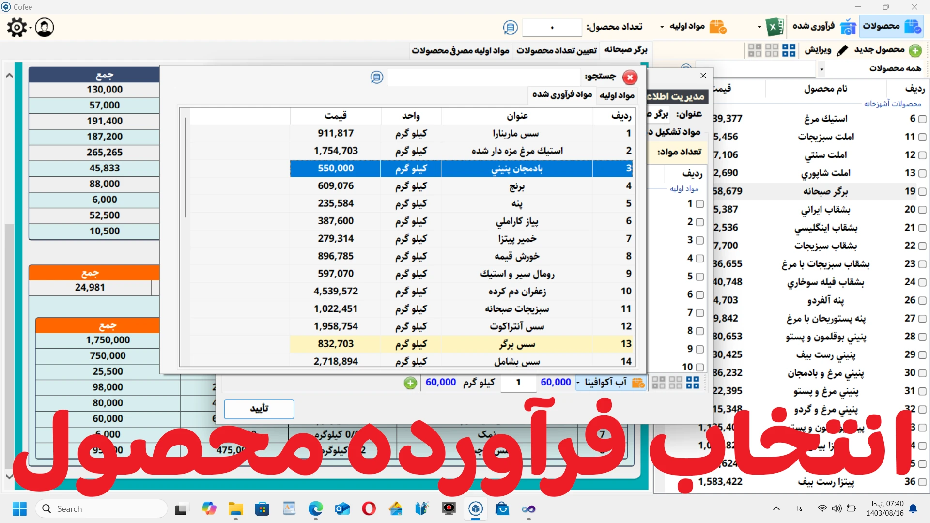Image resolution: width=930 pixels, height=523 pixels.
Task: Open the settings gear menu
Action: pos(17,28)
